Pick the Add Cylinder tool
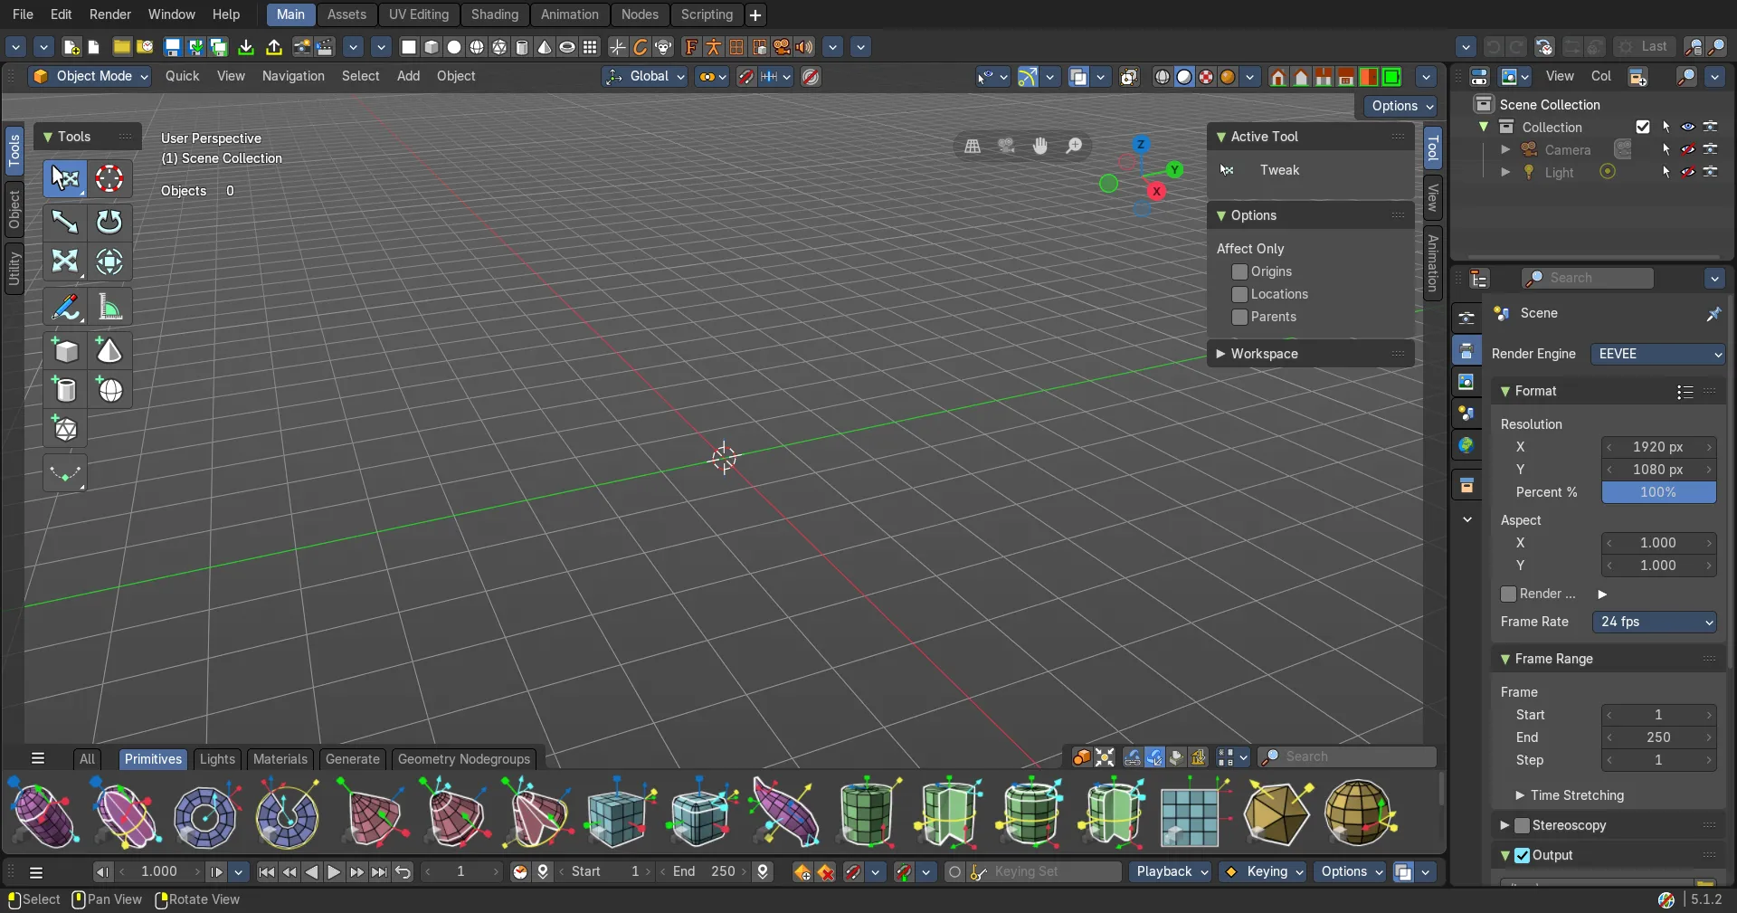The width and height of the screenshot is (1737, 913). pyautogui.click(x=65, y=390)
